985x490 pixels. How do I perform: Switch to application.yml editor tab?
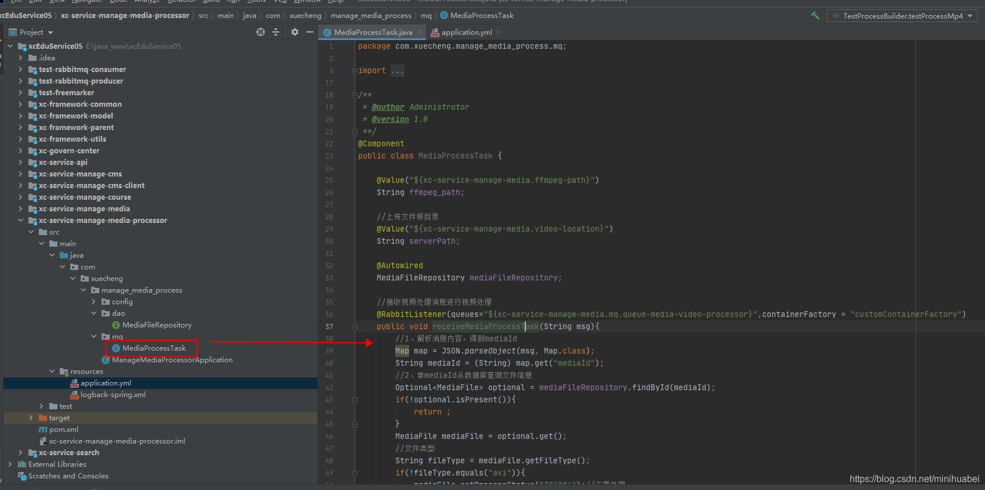click(x=467, y=33)
